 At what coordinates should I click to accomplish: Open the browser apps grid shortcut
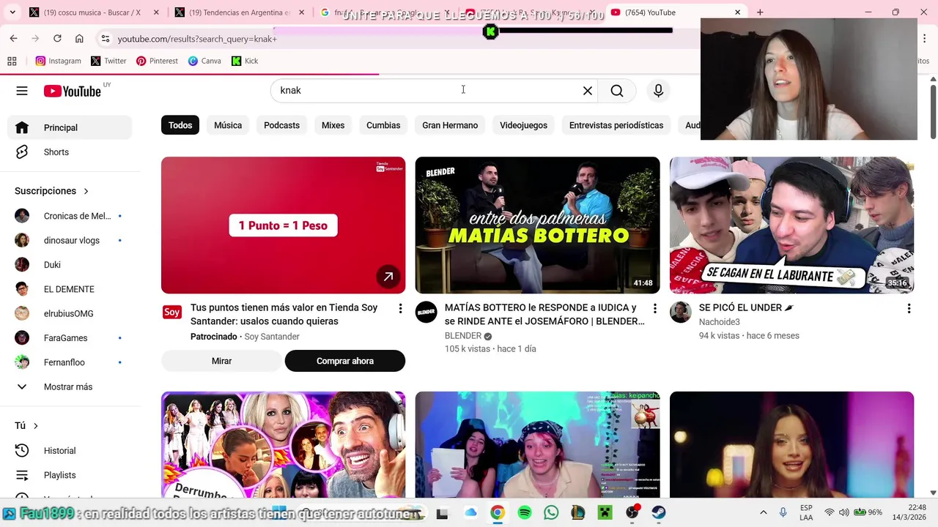pos(12,61)
